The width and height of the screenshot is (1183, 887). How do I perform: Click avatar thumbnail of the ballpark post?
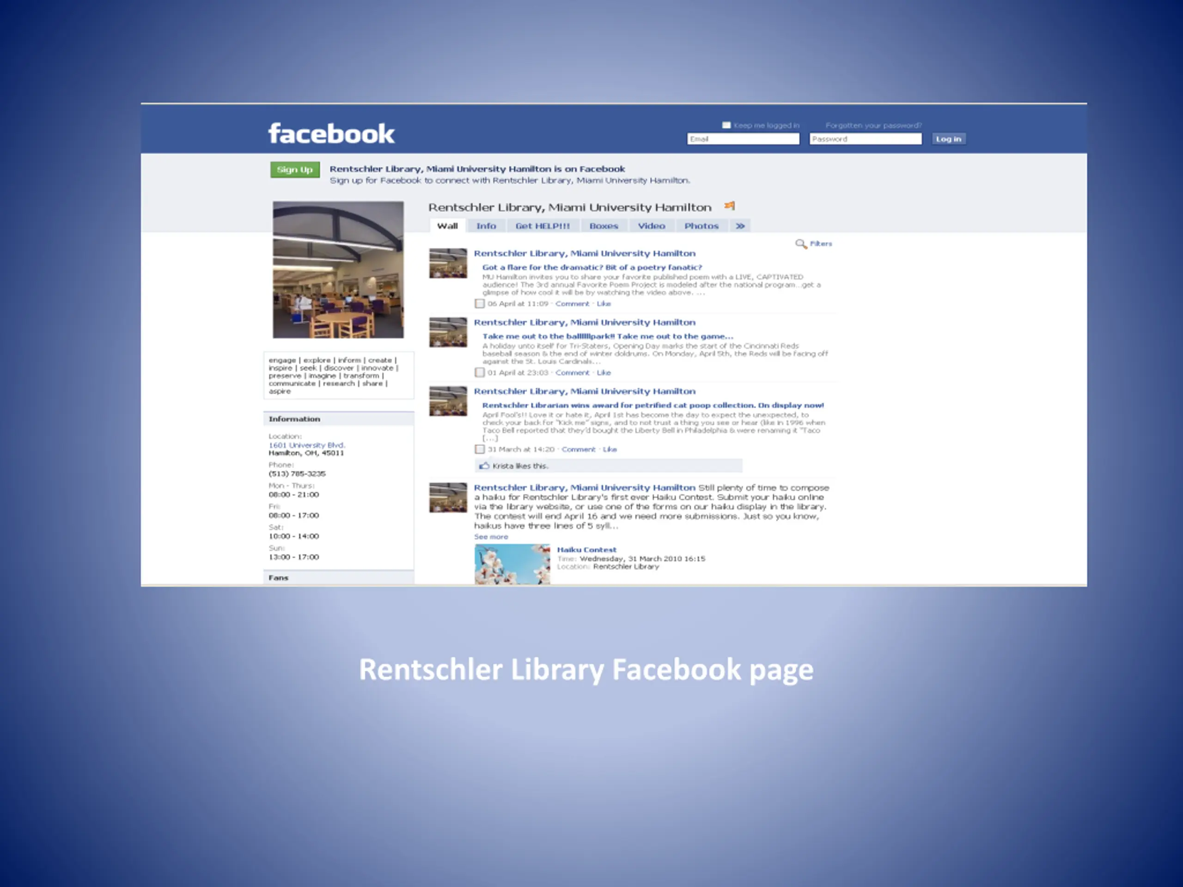(x=448, y=332)
